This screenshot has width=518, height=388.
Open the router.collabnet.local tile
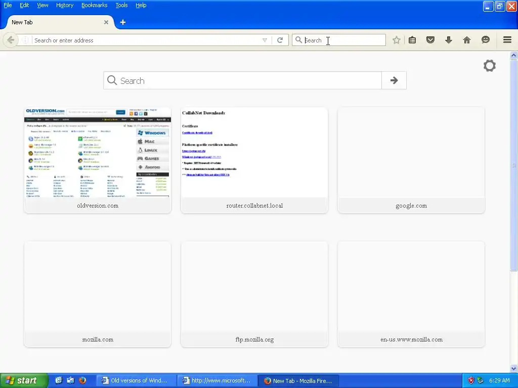tap(254, 160)
